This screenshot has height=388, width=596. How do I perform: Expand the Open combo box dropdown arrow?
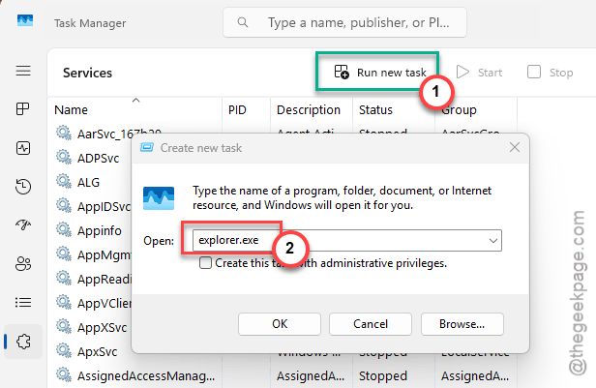click(x=493, y=241)
